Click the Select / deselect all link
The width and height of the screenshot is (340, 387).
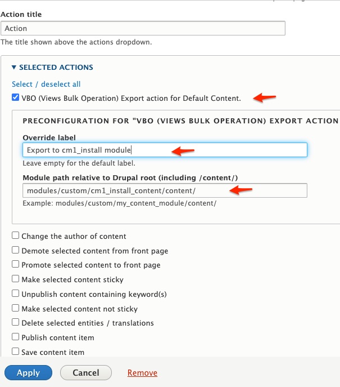coord(46,84)
